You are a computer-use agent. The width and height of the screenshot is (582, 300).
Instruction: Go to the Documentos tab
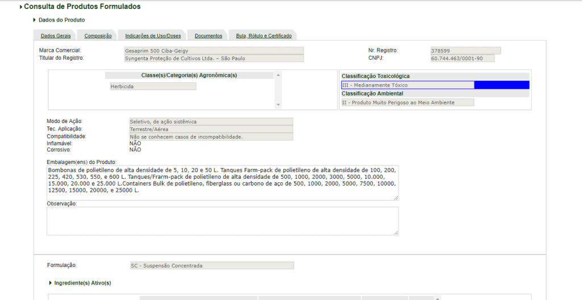coord(208,36)
